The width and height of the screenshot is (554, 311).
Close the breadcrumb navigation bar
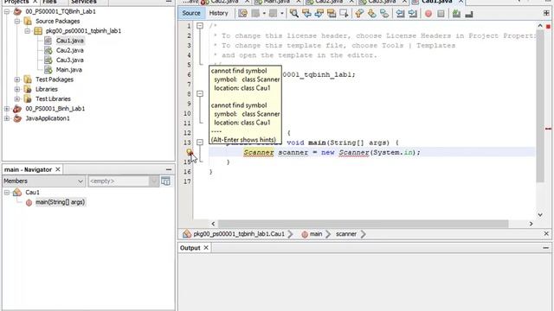tap(546, 233)
